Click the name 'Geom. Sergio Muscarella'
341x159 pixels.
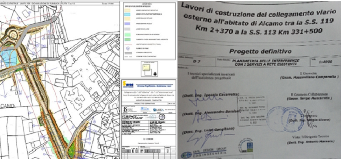point(309,98)
